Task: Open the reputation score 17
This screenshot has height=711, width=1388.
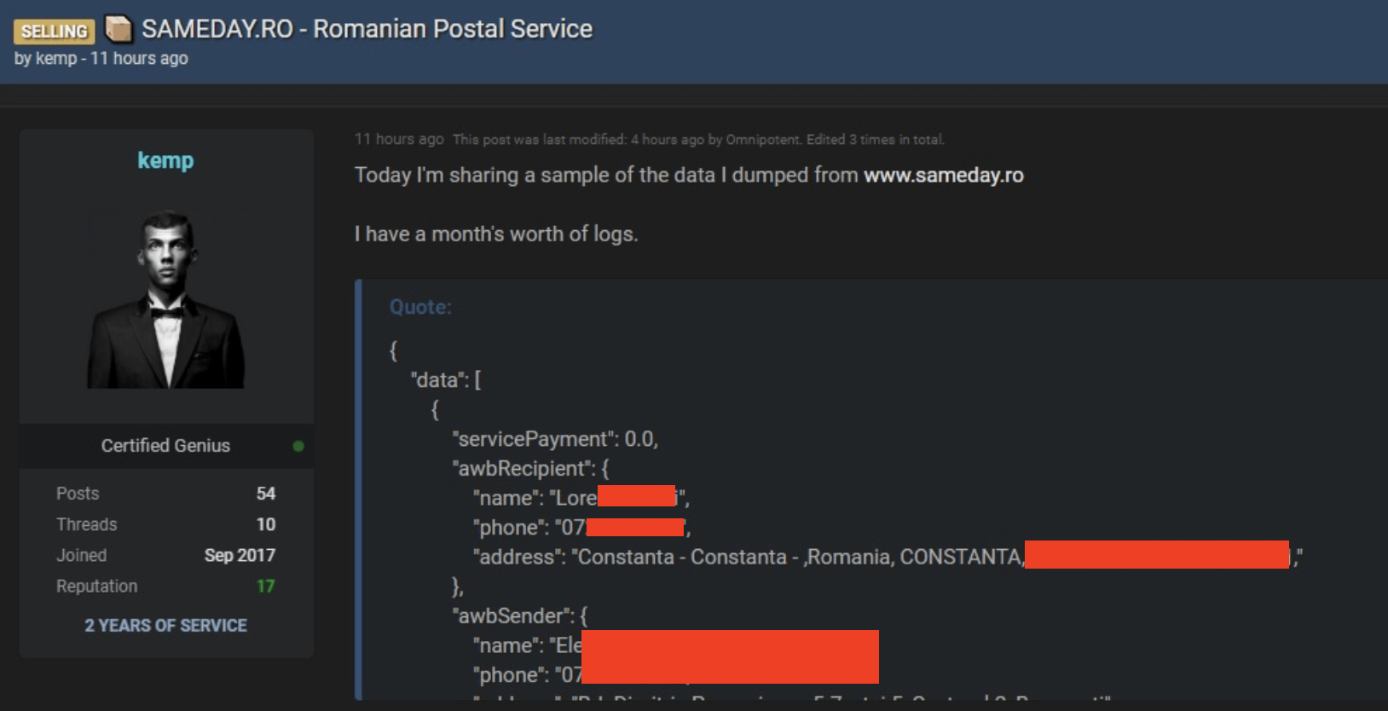Action: point(265,587)
